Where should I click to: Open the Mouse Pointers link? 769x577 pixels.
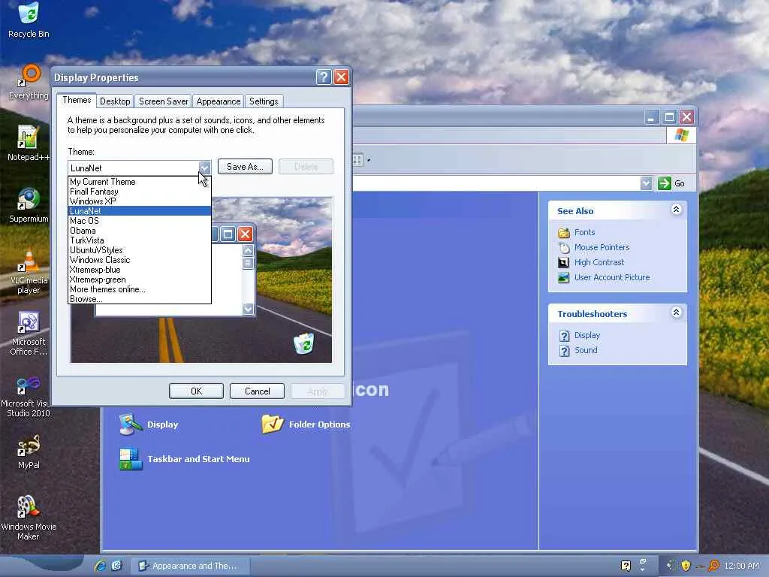tap(602, 247)
